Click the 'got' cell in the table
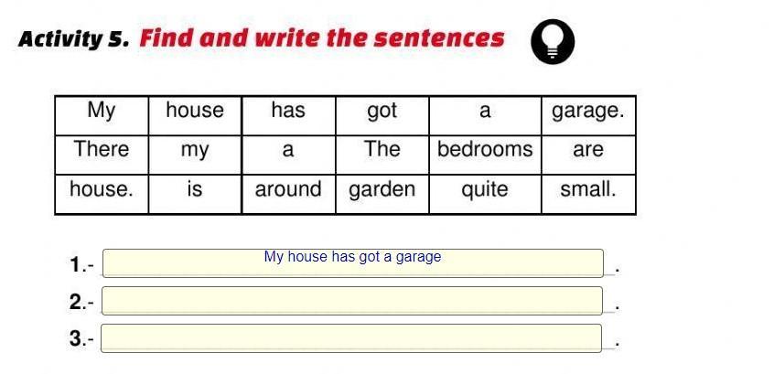774x374 pixels. pos(382,112)
